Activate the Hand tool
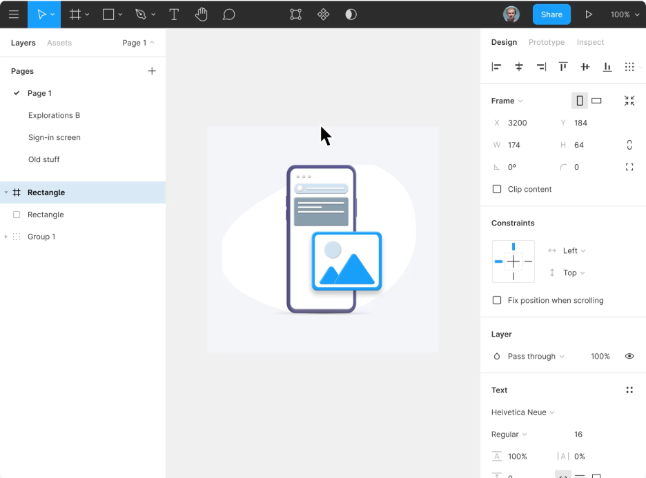The image size is (646, 478). tap(202, 14)
